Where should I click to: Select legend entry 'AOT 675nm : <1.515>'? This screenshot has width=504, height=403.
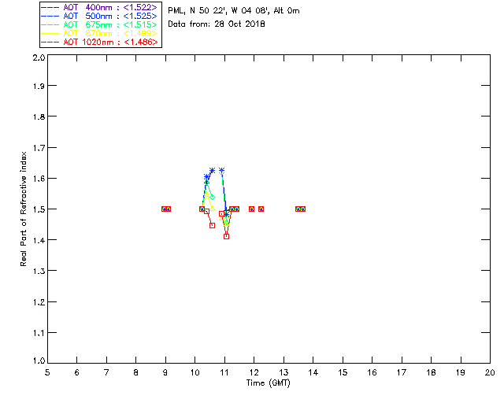tap(110, 24)
